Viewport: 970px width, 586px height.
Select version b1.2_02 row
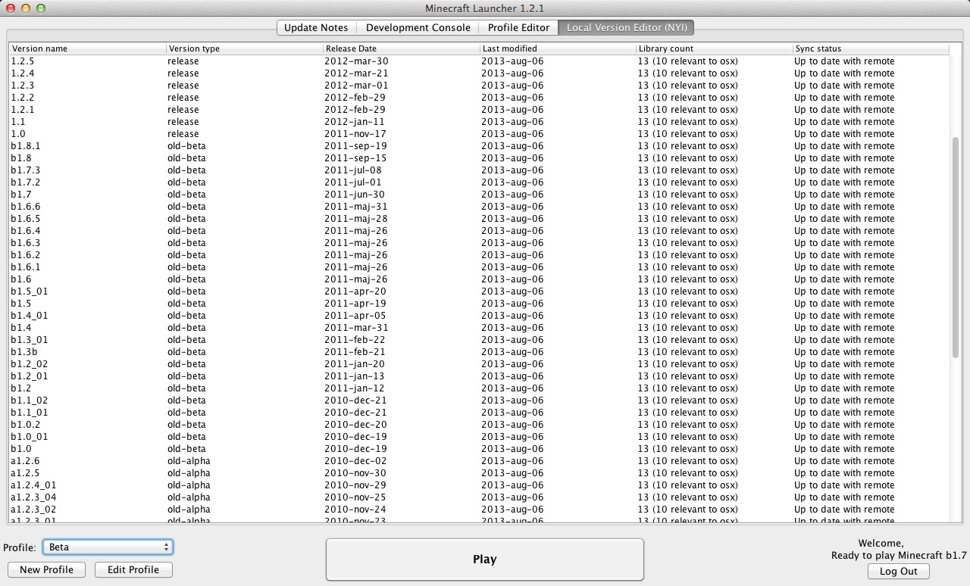[x=480, y=364]
